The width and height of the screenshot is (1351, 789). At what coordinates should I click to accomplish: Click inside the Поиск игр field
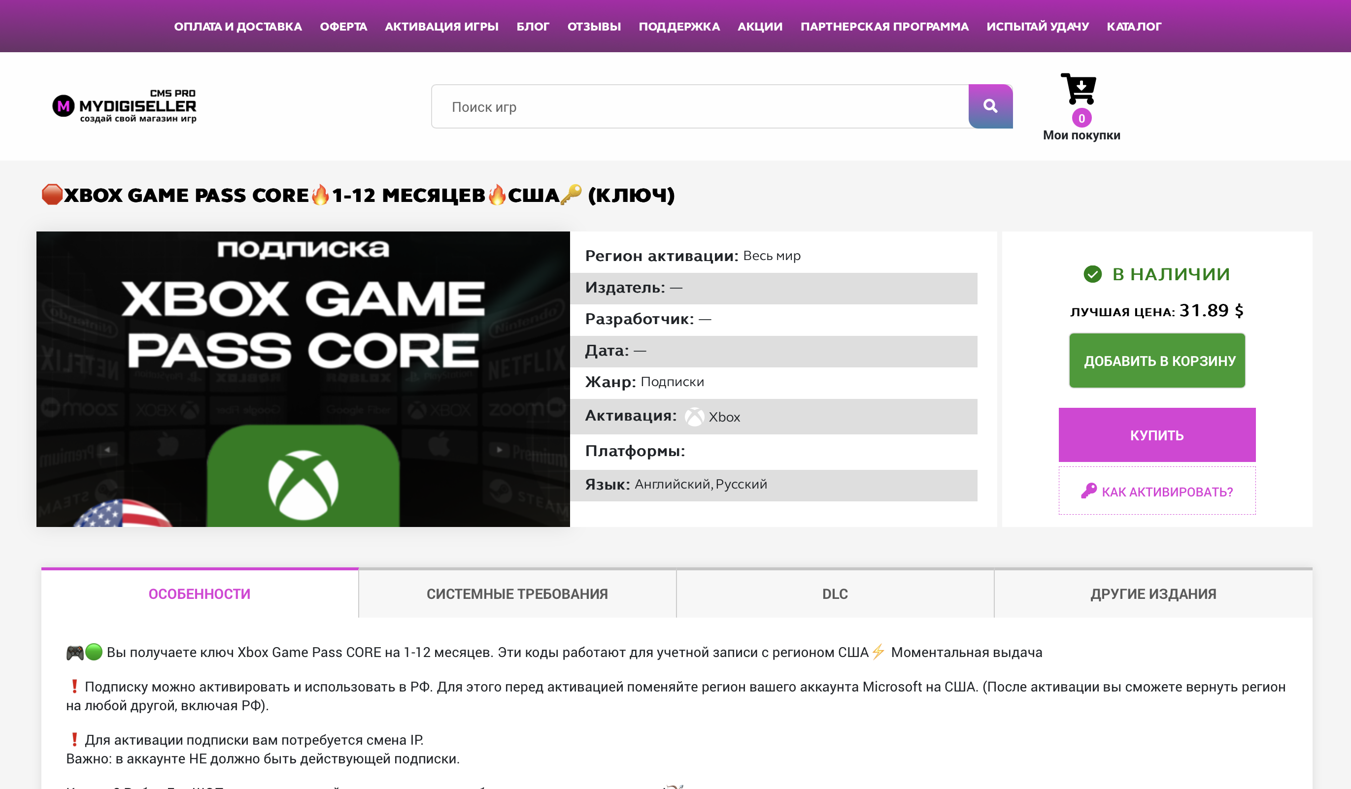(x=700, y=106)
